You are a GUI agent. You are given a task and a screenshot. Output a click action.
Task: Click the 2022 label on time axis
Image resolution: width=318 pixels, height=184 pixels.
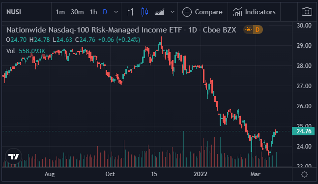[201, 174]
